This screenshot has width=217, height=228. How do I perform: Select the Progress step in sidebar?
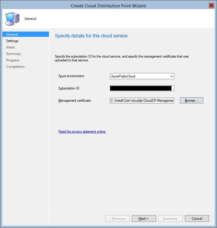tap(13, 60)
